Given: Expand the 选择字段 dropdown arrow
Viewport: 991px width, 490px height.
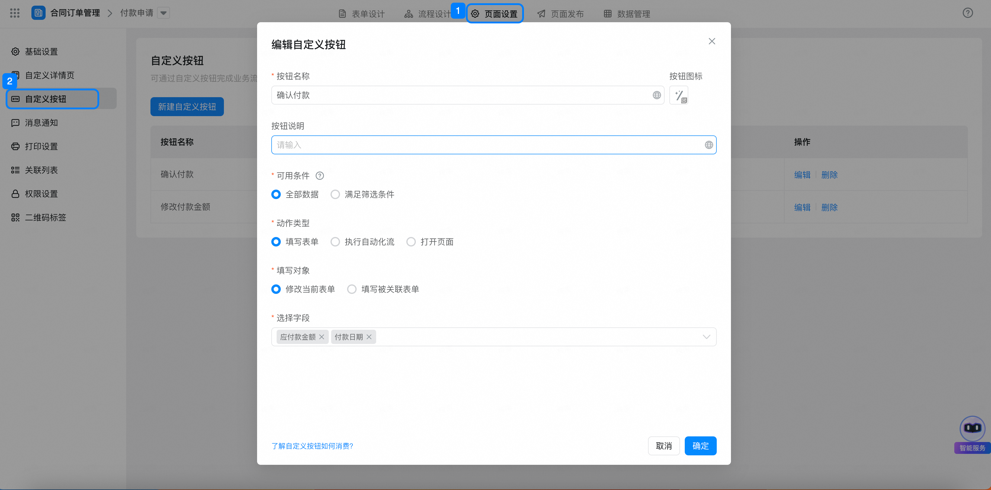Looking at the screenshot, I should click(706, 337).
